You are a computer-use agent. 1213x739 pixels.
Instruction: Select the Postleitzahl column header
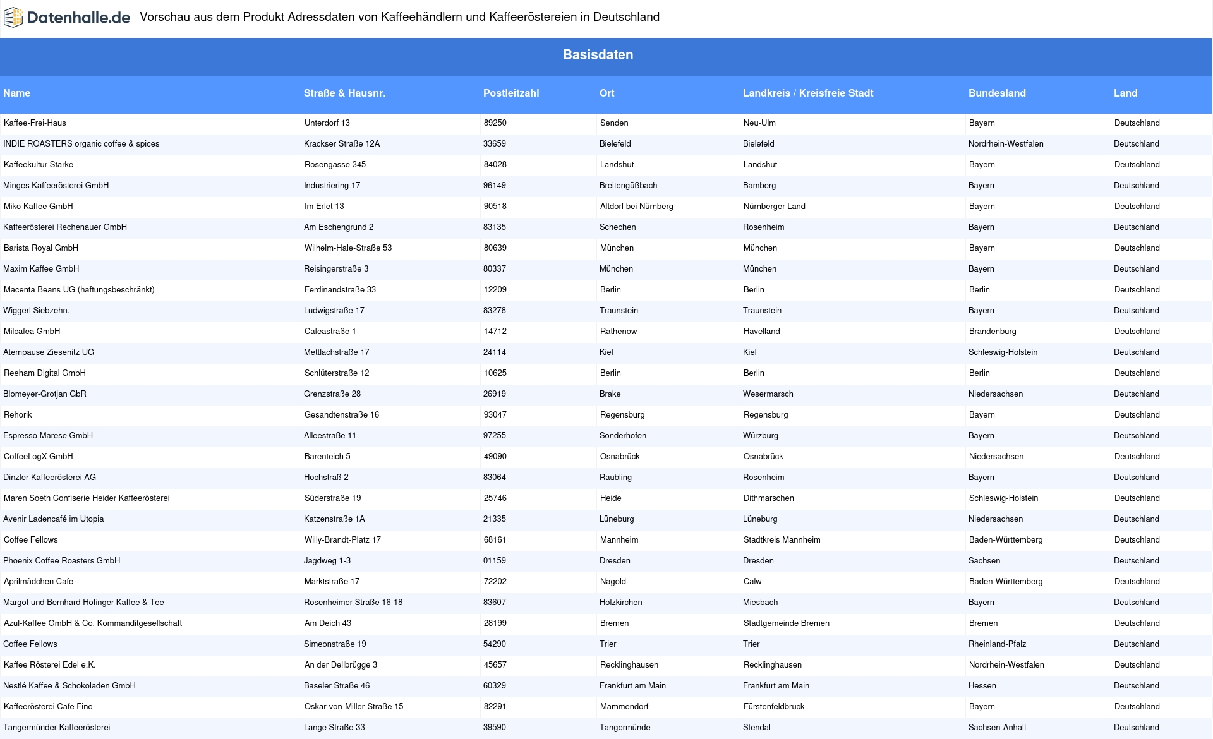[511, 93]
